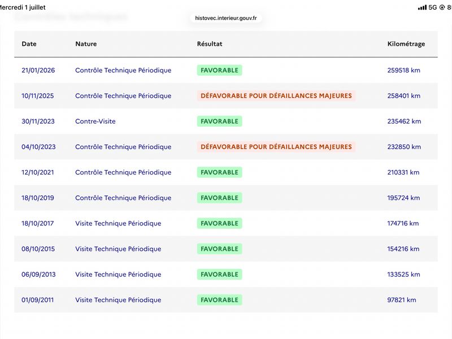This screenshot has height=339, width=452.
Task: Tap the 5G network indicator
Action: (x=433, y=7)
